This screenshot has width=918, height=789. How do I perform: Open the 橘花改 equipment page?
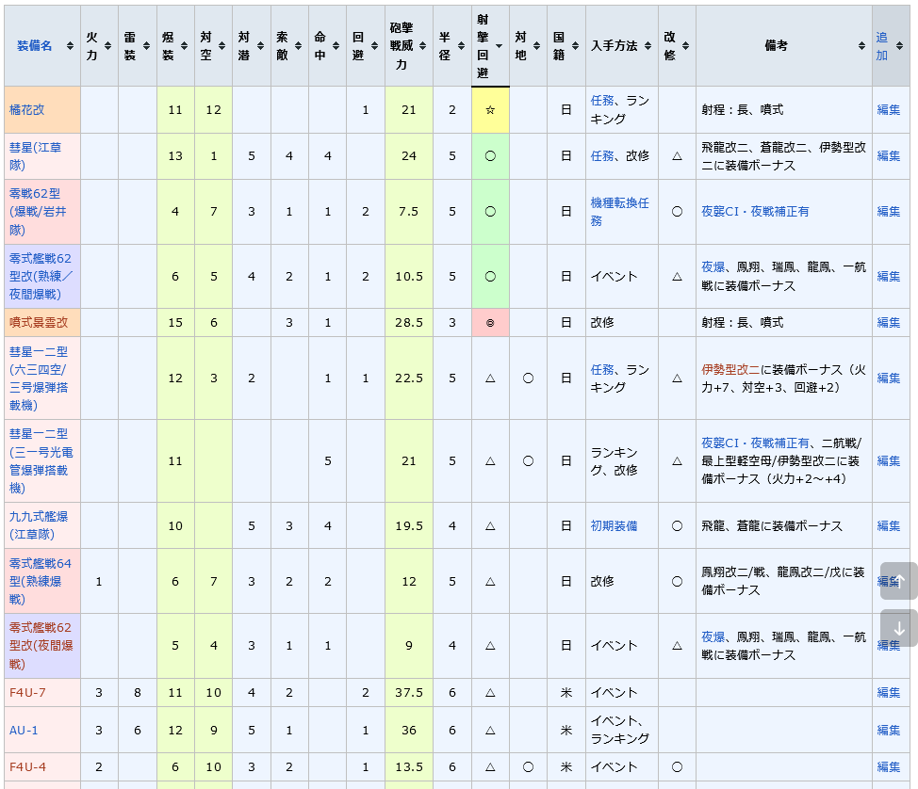tap(27, 109)
